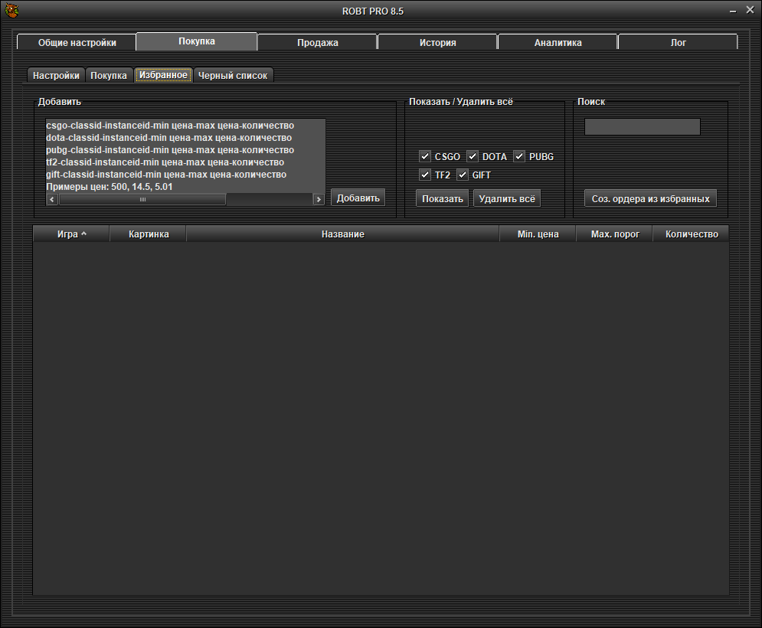Uncheck the CSGO checkbox
The image size is (762, 628).
pos(425,156)
